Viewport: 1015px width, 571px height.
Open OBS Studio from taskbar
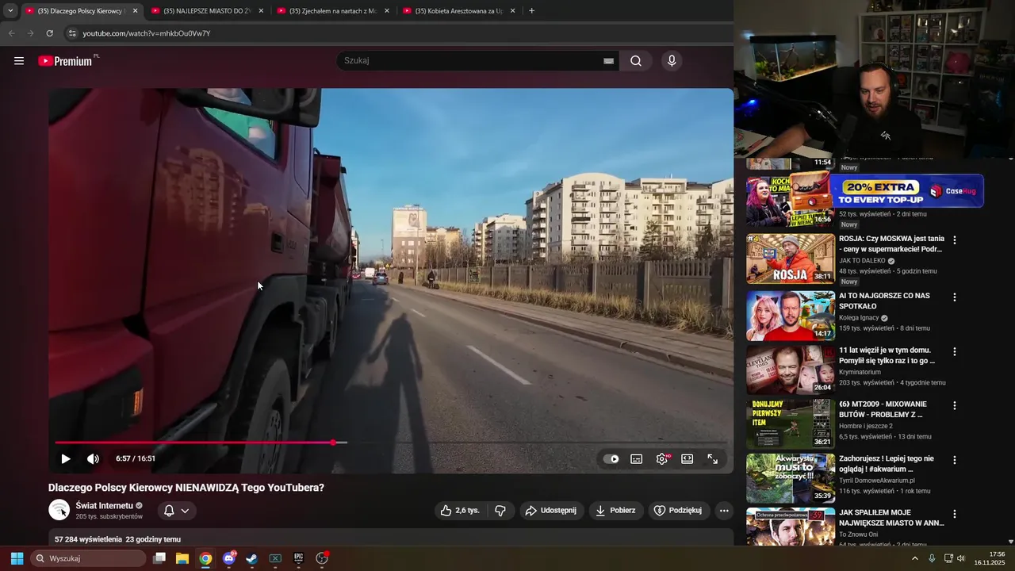click(x=322, y=558)
